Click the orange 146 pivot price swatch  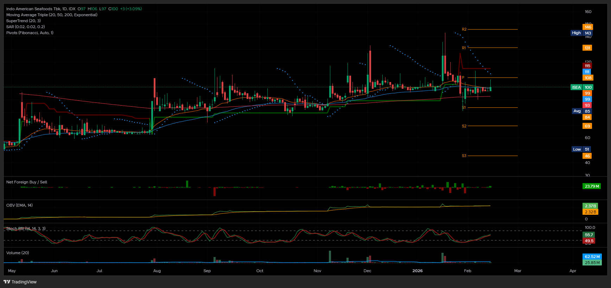point(588,27)
